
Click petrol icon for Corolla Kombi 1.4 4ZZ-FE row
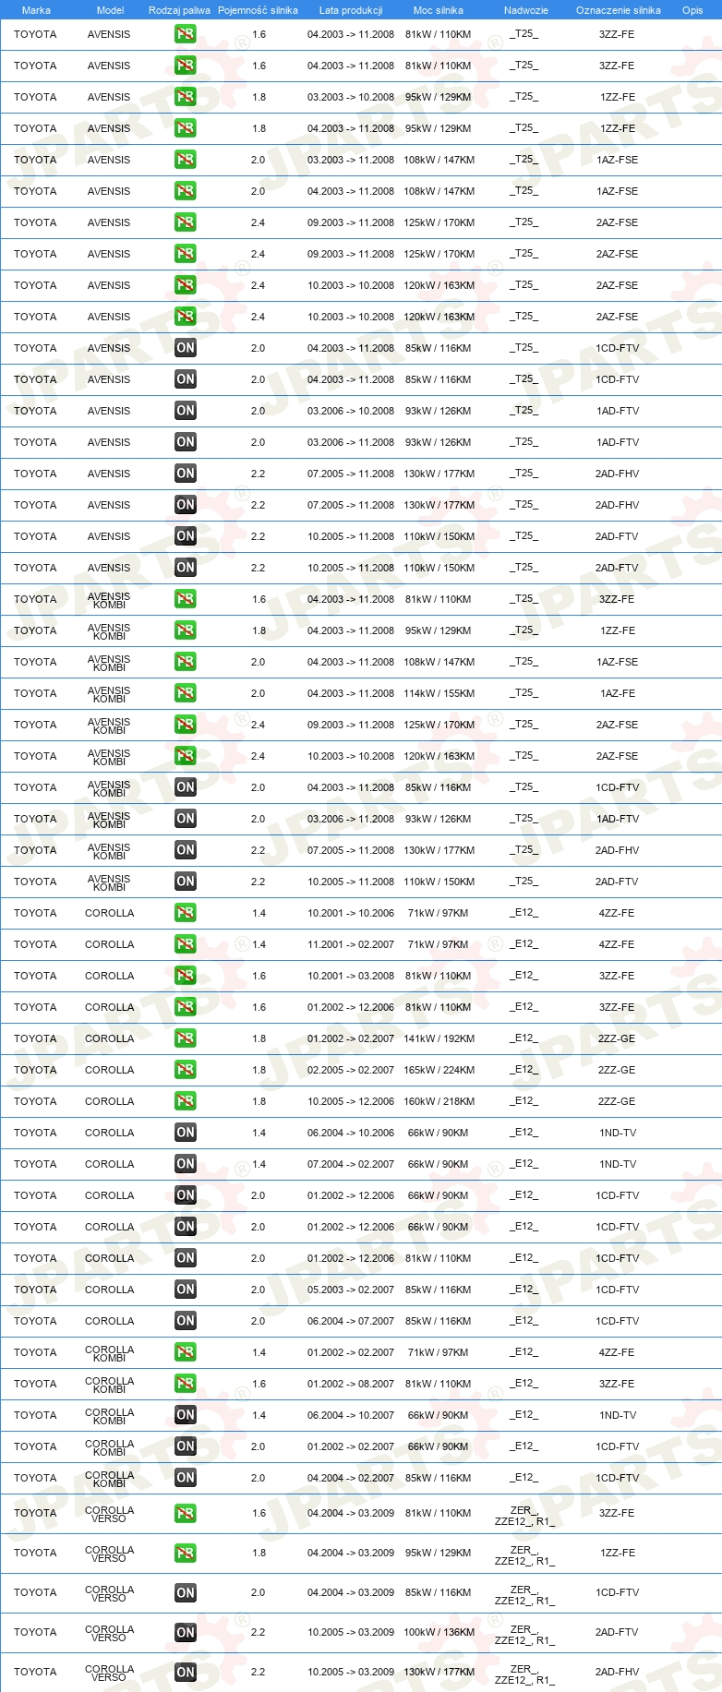pos(186,1352)
